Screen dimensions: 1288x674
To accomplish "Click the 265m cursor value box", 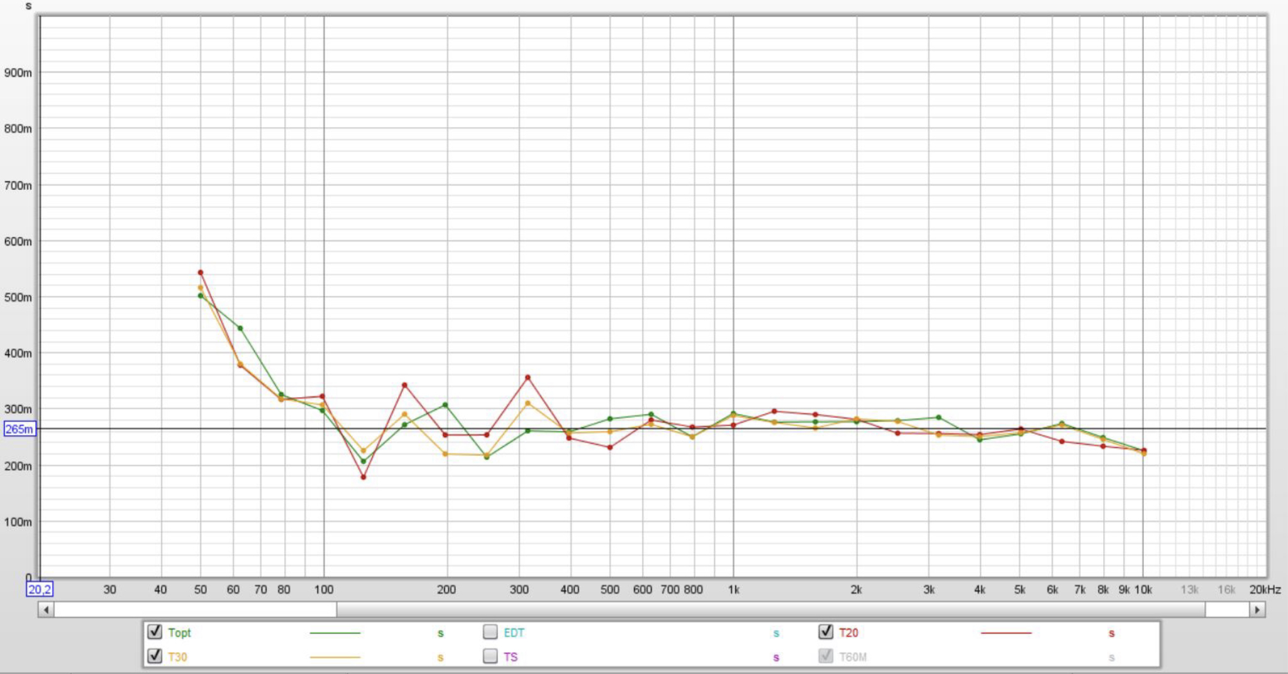I will click(x=19, y=429).
